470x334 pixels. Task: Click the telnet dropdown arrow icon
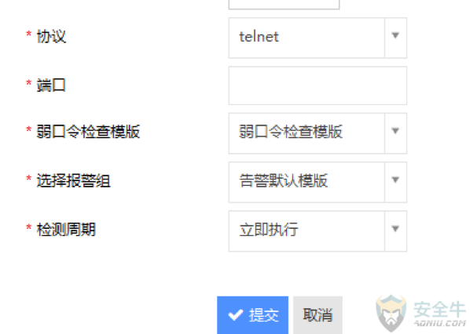(x=395, y=35)
